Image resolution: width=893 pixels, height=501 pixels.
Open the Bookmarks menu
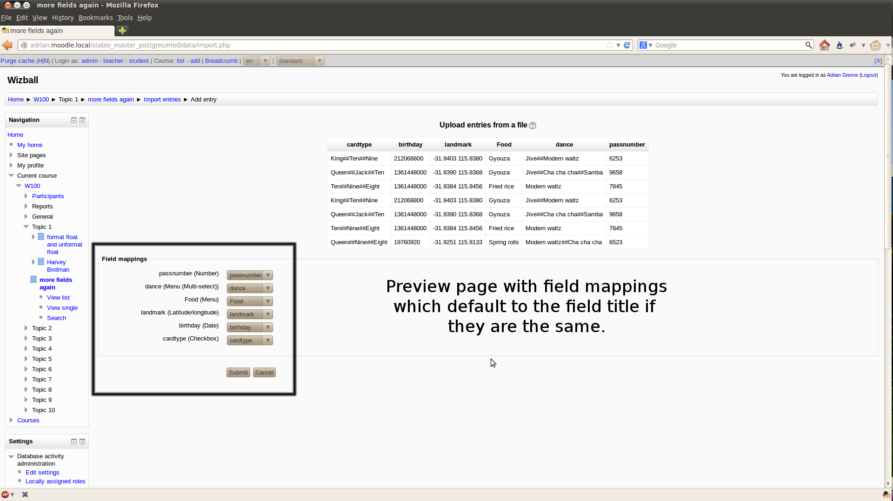pyautogui.click(x=95, y=18)
